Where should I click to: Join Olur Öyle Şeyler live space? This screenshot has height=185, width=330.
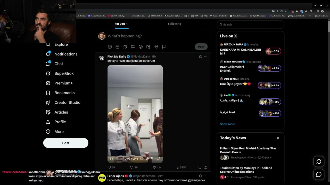[x=250, y=83]
